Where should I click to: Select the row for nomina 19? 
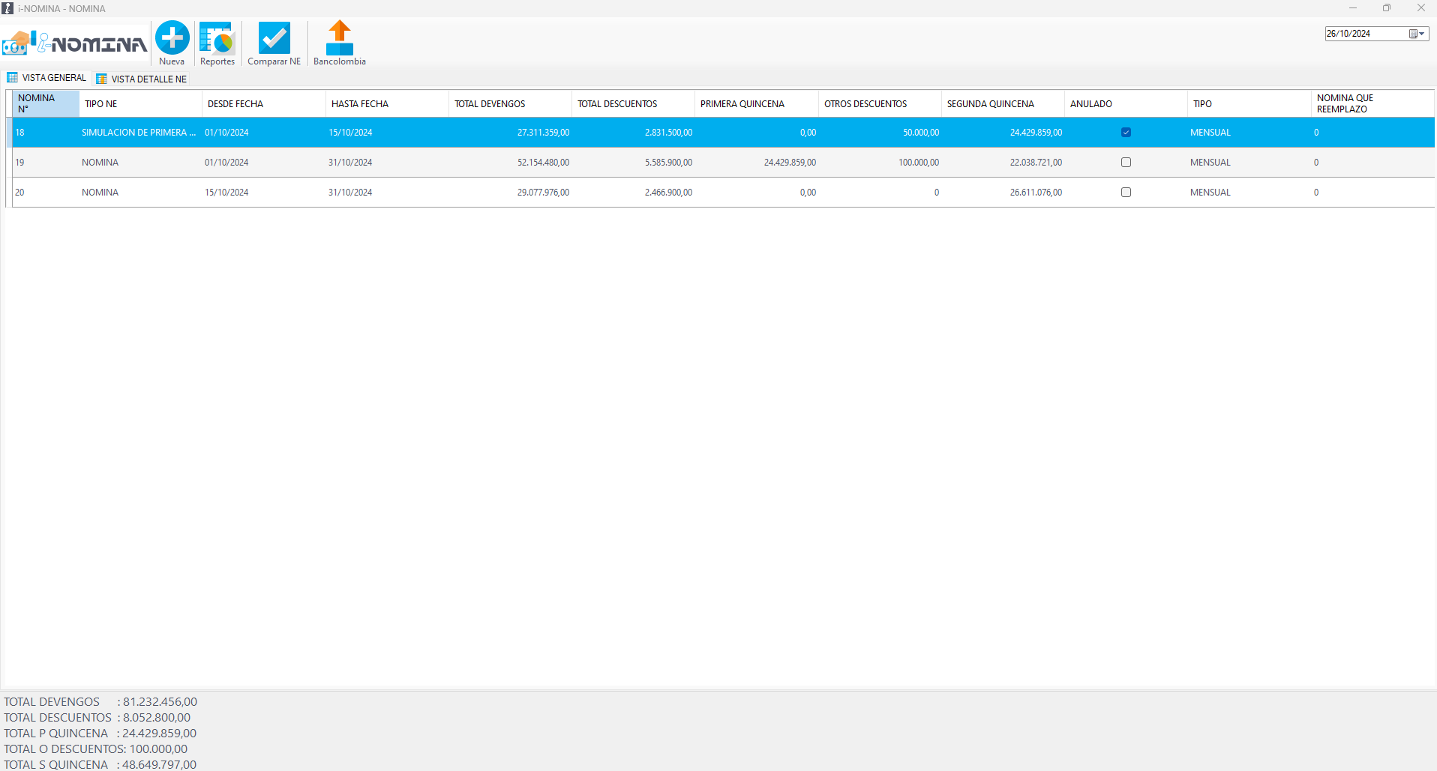100,163
